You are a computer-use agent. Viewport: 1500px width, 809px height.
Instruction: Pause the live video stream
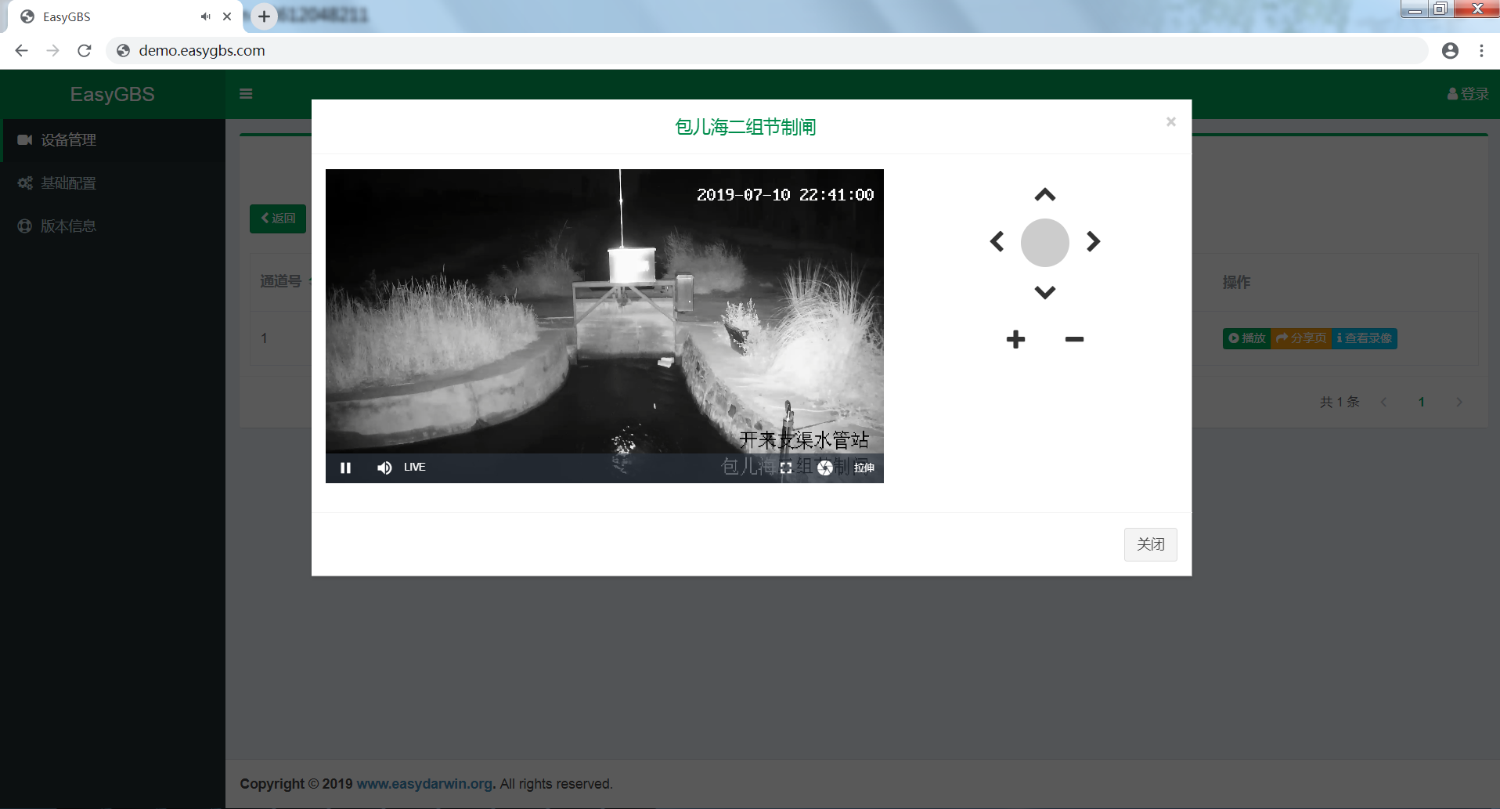coord(344,468)
